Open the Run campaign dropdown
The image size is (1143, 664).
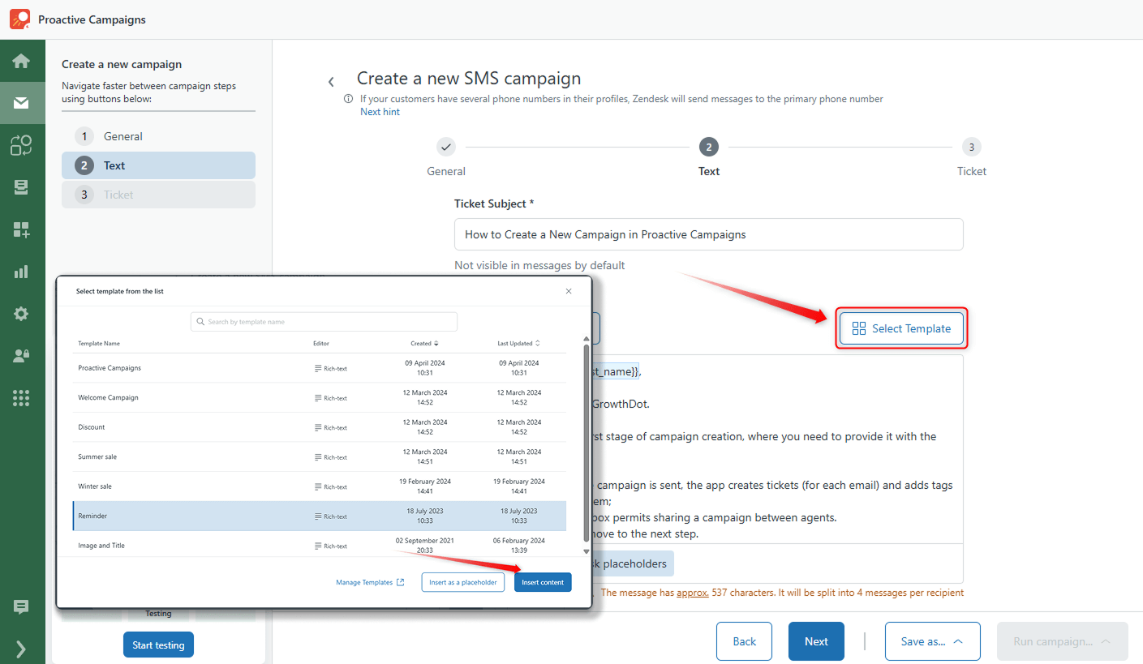pyautogui.click(x=1063, y=641)
